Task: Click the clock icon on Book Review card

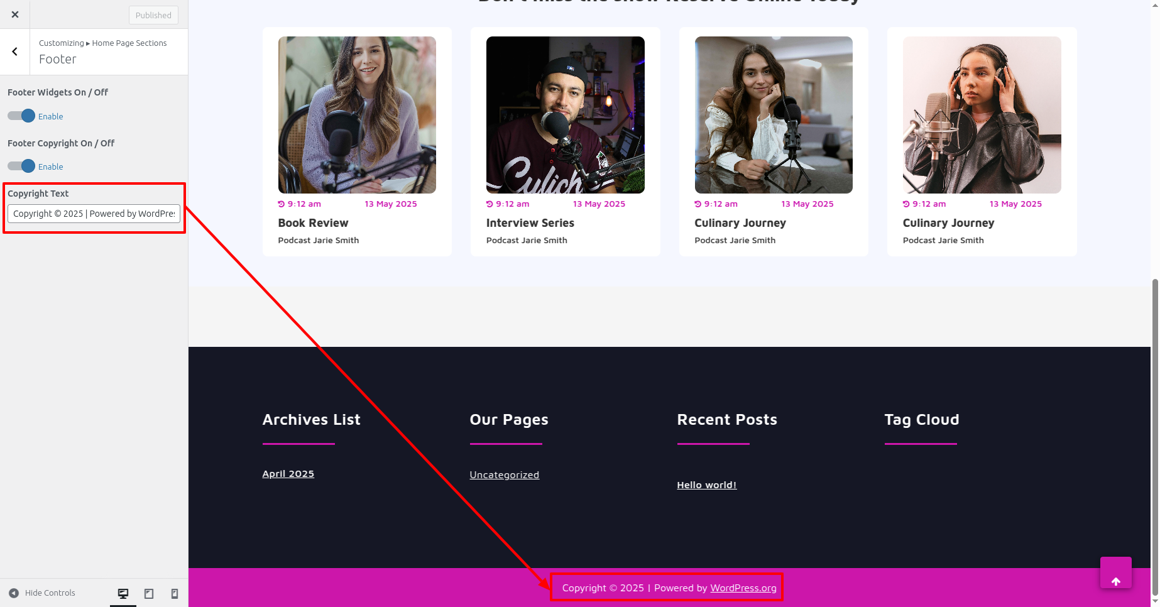Action: tap(282, 204)
